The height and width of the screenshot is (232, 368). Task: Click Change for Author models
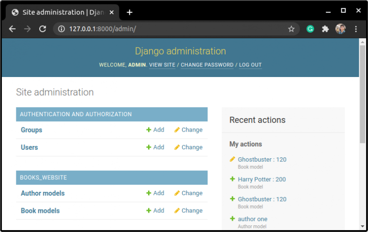point(188,193)
